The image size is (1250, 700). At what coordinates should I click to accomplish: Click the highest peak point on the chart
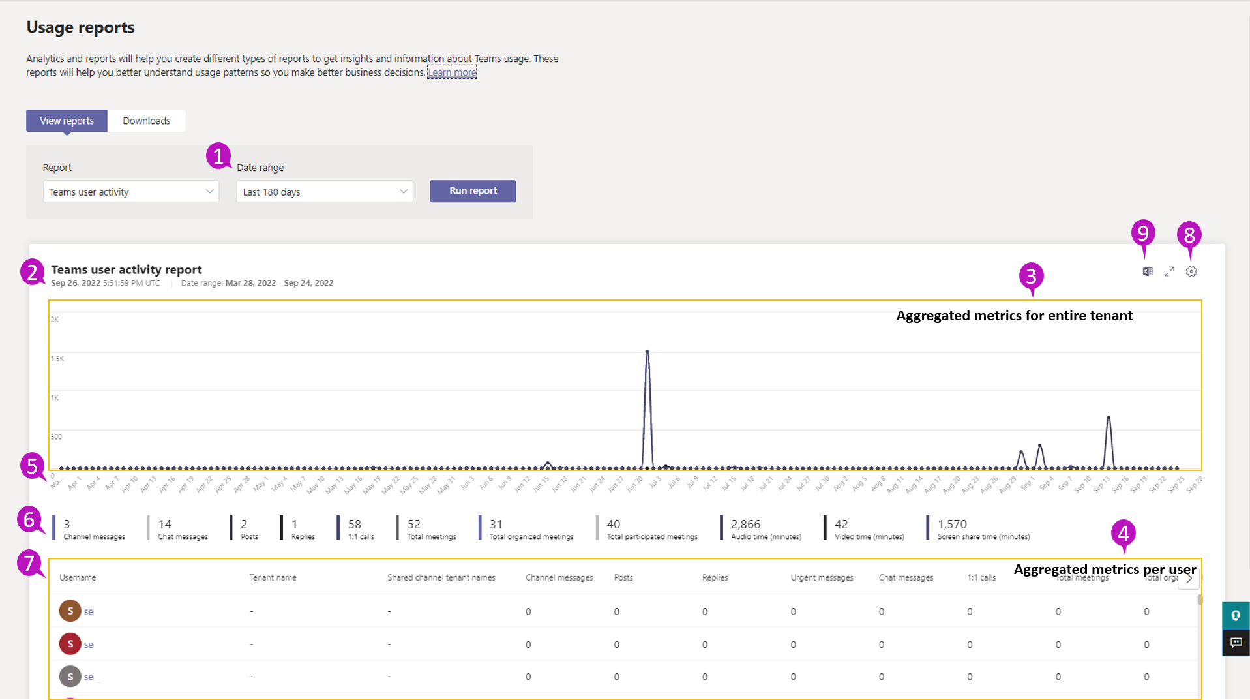(647, 352)
